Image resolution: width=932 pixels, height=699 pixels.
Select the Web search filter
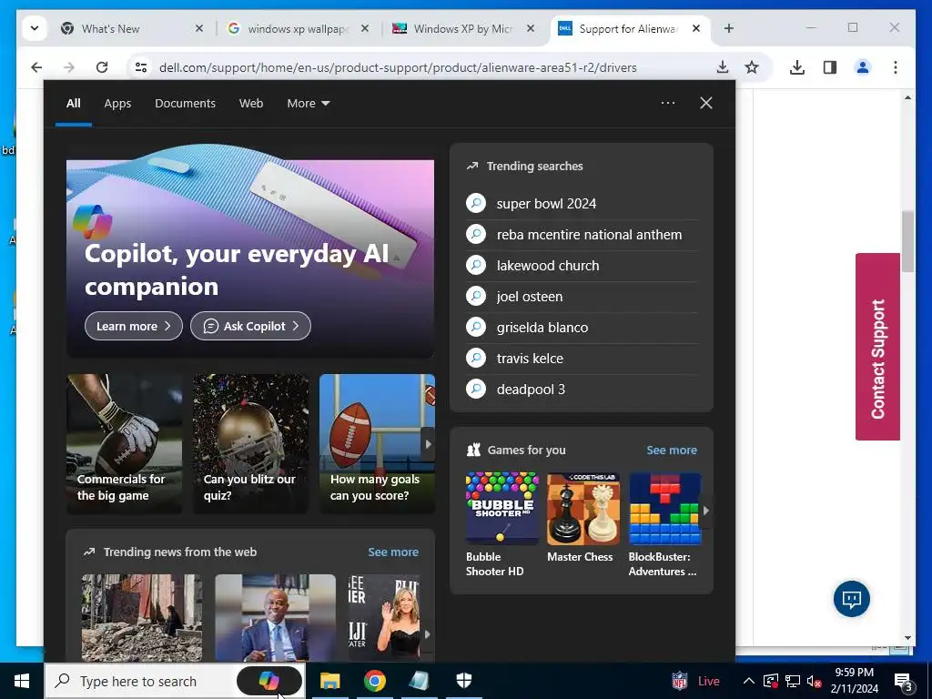coord(251,104)
